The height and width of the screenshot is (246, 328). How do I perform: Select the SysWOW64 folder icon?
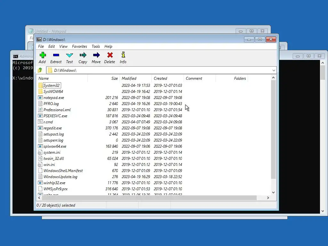pos(40,91)
